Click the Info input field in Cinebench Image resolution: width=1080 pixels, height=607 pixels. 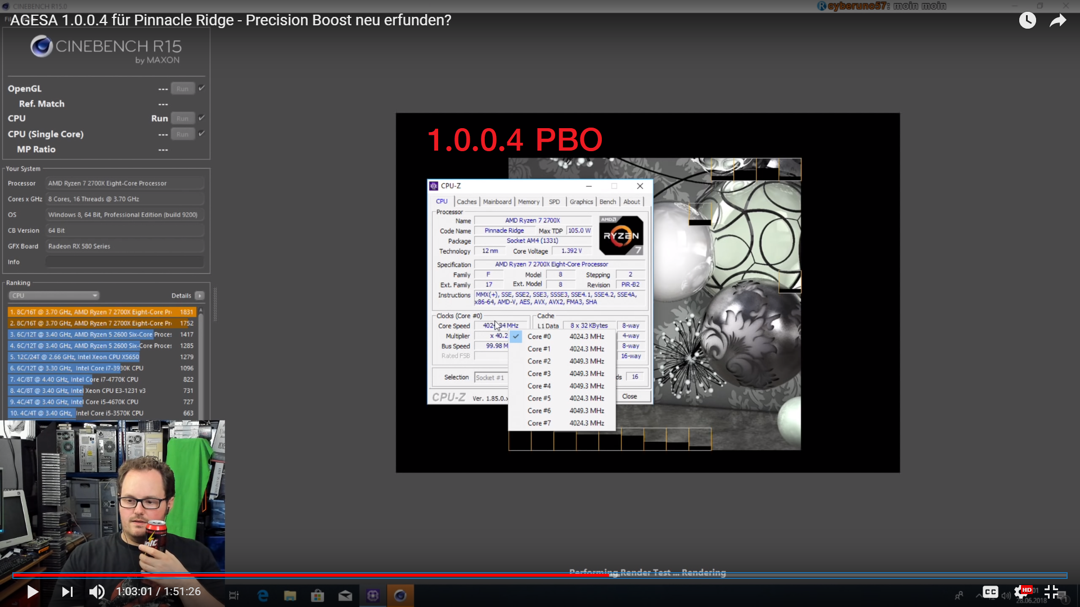pyautogui.click(x=125, y=262)
